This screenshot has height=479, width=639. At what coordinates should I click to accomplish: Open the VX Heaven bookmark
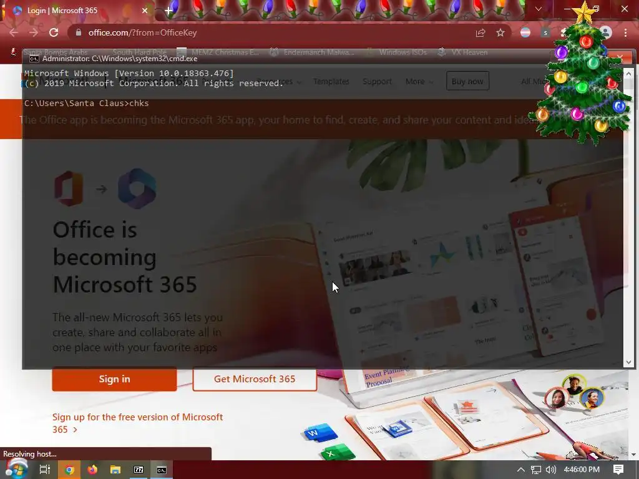(463, 52)
